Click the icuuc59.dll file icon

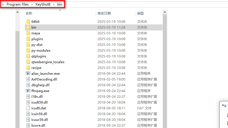(28, 119)
